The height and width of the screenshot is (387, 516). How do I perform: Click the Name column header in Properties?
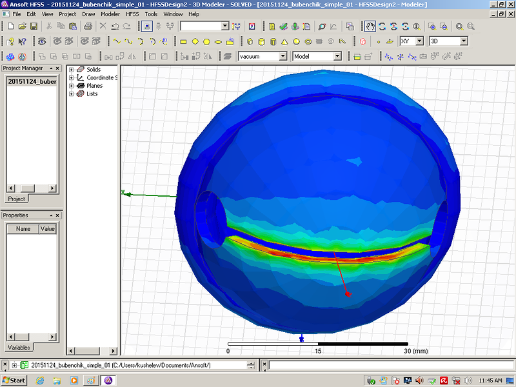[23, 228]
